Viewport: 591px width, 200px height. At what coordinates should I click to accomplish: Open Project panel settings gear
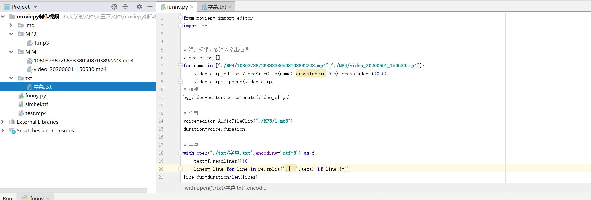pos(139,7)
